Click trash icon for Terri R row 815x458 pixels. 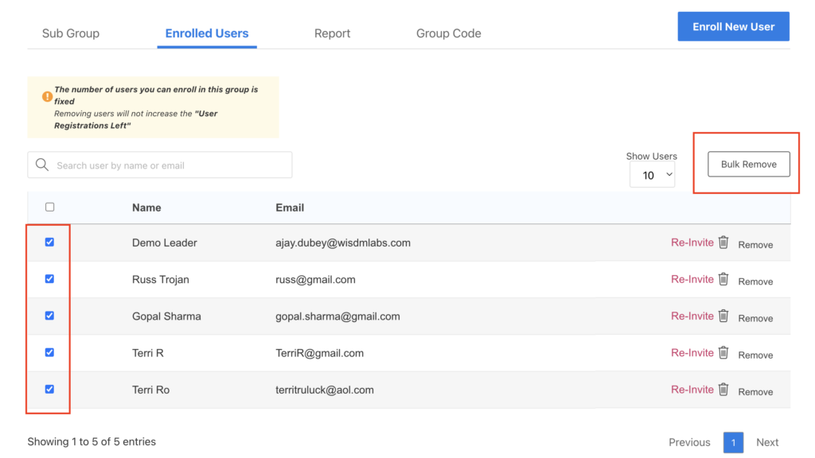coord(723,352)
